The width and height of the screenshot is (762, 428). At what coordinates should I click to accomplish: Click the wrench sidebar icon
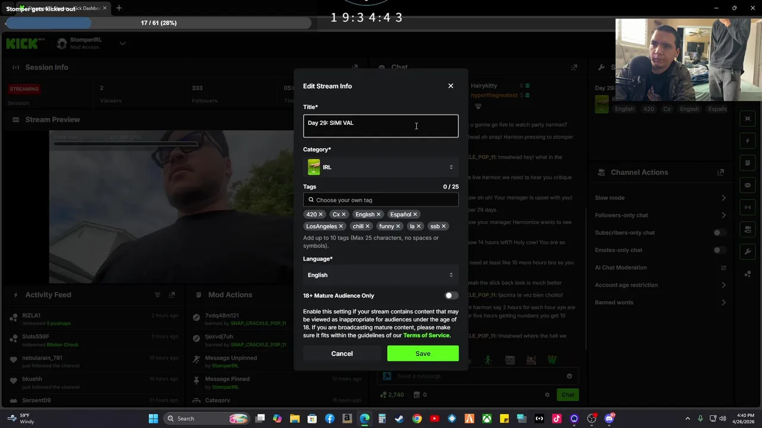748,251
